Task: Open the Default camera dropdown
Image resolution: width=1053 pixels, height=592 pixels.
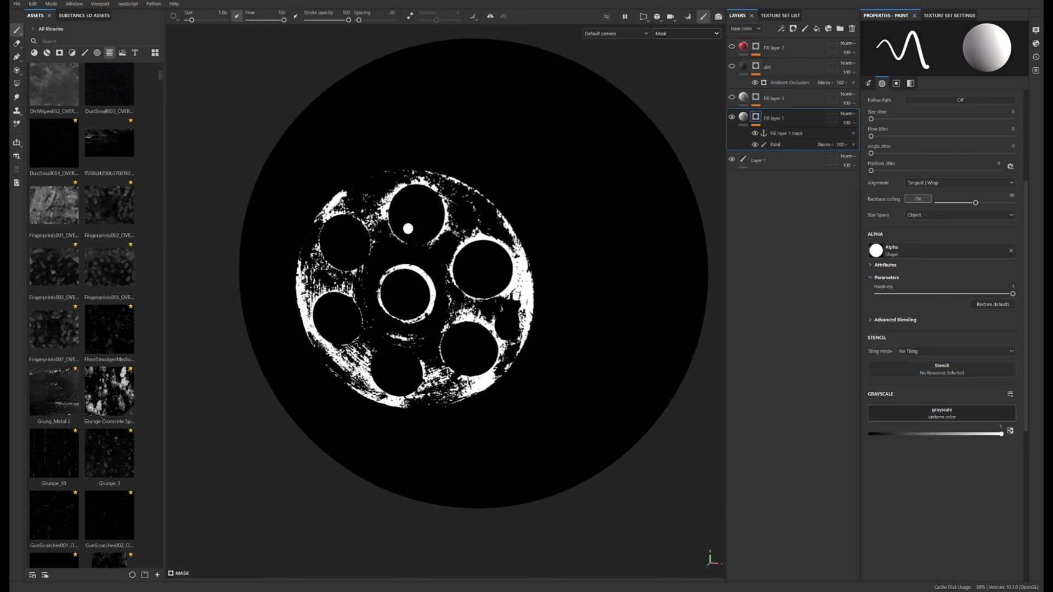Action: pyautogui.click(x=616, y=33)
